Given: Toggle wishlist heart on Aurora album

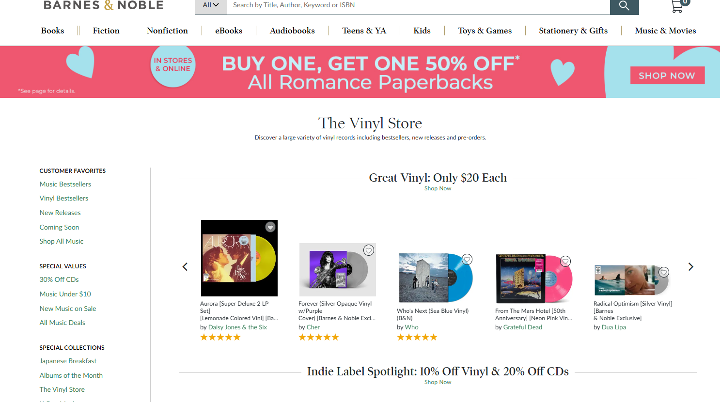Looking at the screenshot, I should [270, 227].
